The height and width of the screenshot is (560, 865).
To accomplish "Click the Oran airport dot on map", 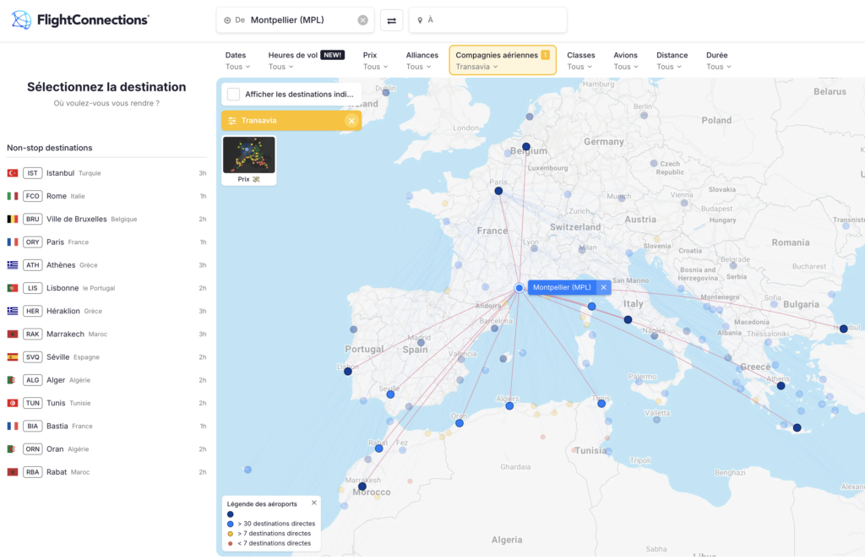I will click(460, 423).
